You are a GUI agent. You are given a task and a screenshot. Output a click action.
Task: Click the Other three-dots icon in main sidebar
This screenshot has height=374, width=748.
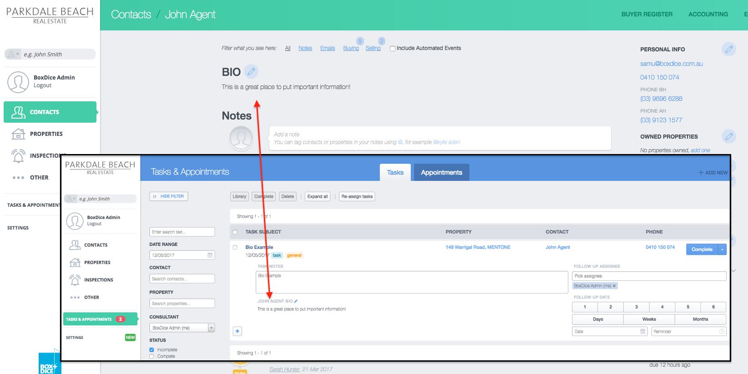coord(18,178)
